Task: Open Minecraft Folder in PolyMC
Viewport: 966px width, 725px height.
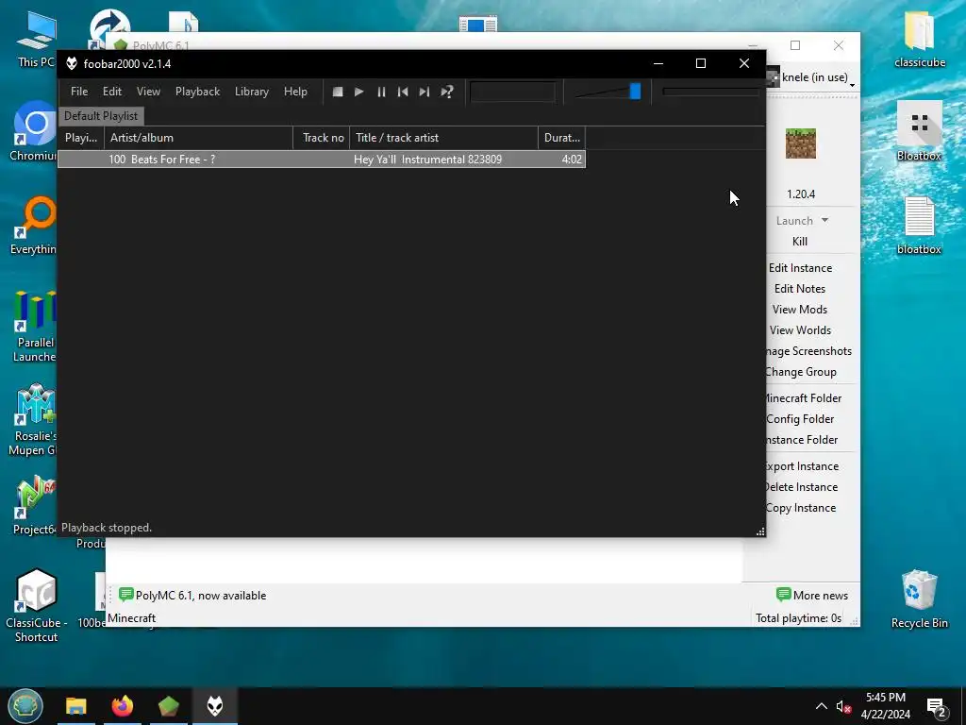Action: (804, 398)
